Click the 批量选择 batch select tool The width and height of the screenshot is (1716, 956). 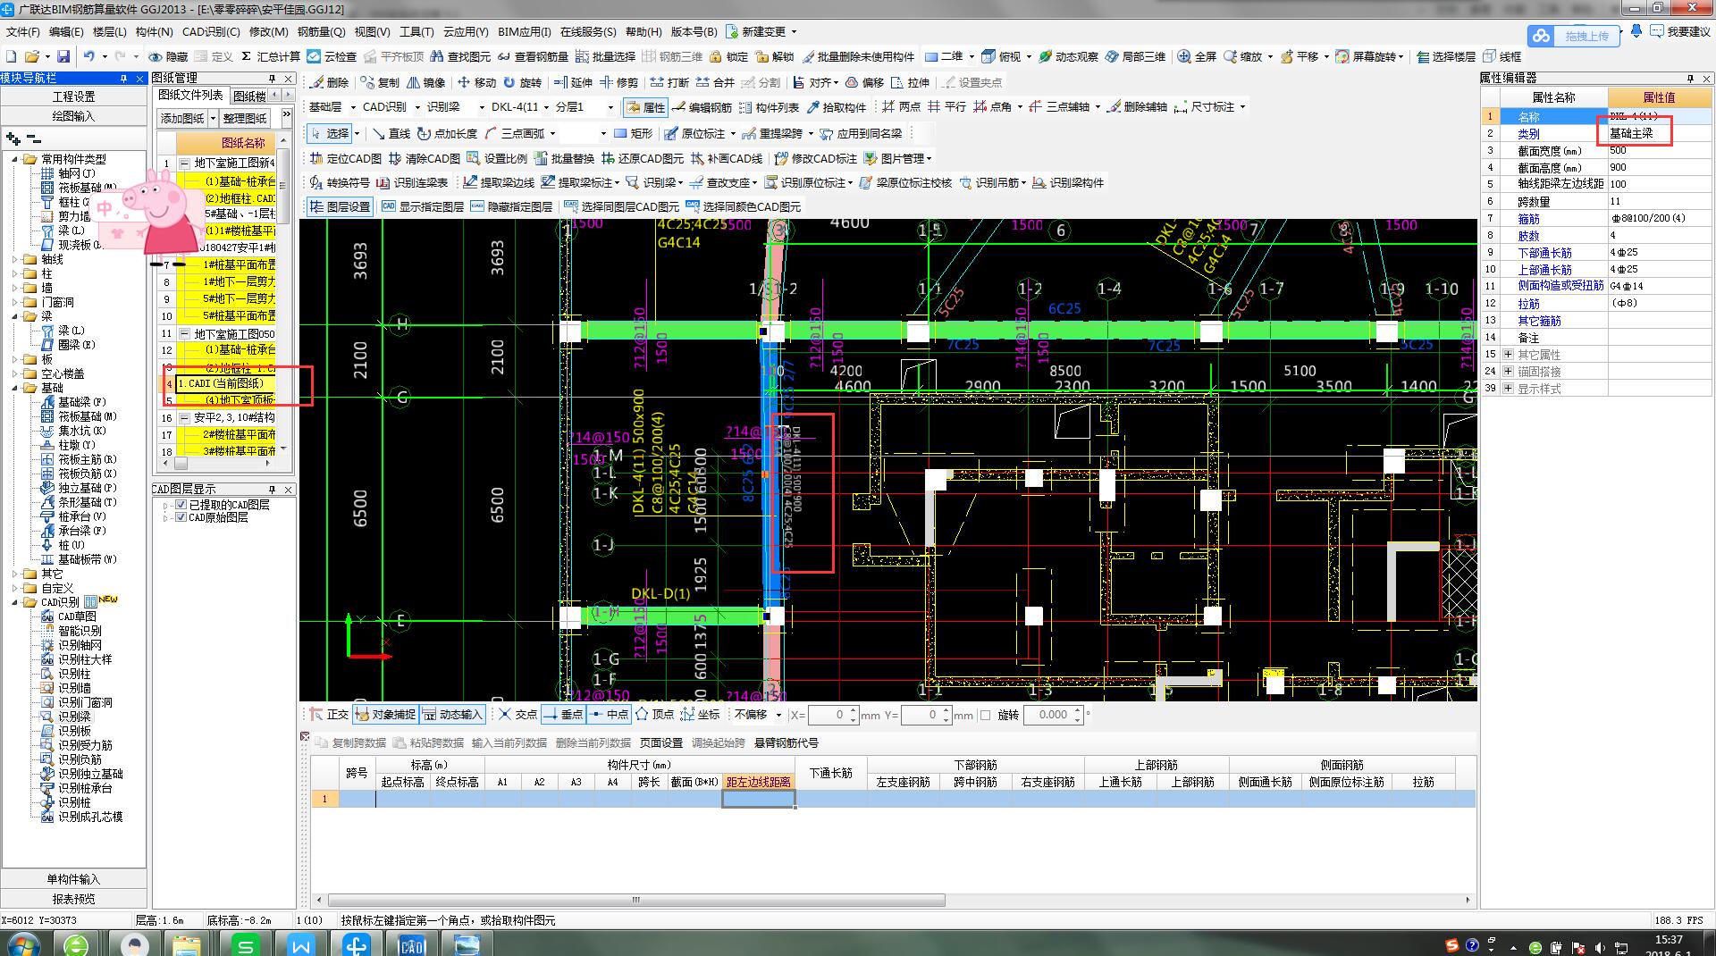pyautogui.click(x=605, y=56)
